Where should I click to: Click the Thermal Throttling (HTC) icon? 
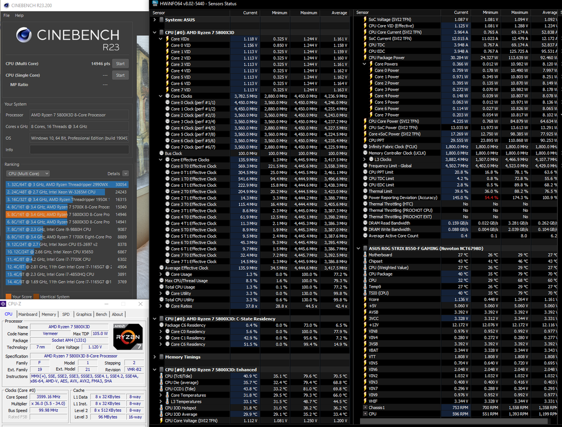click(x=365, y=204)
